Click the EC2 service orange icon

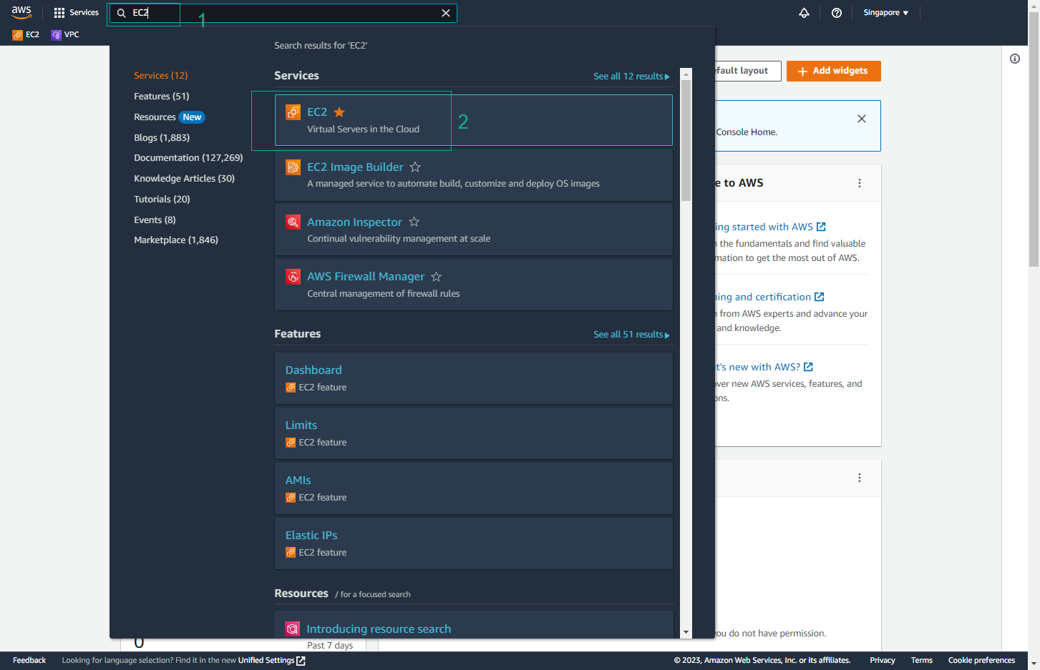tap(293, 112)
